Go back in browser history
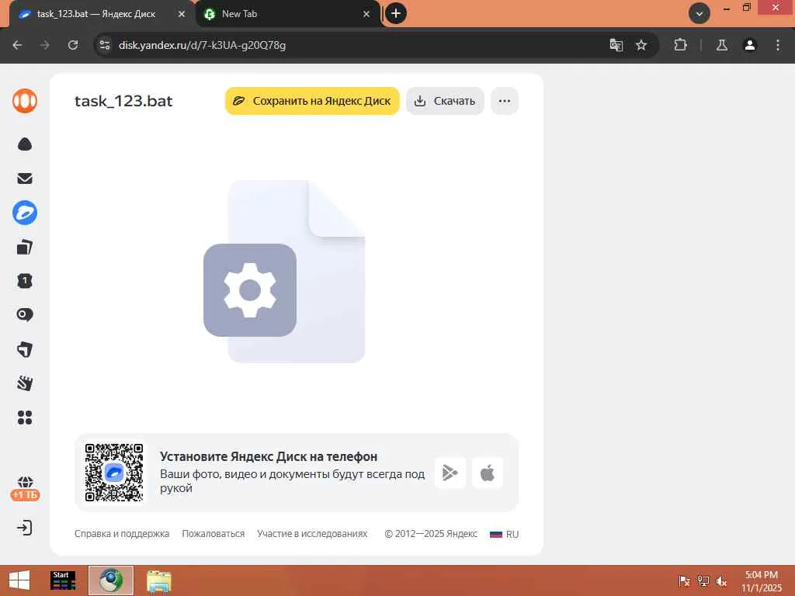 [17, 45]
